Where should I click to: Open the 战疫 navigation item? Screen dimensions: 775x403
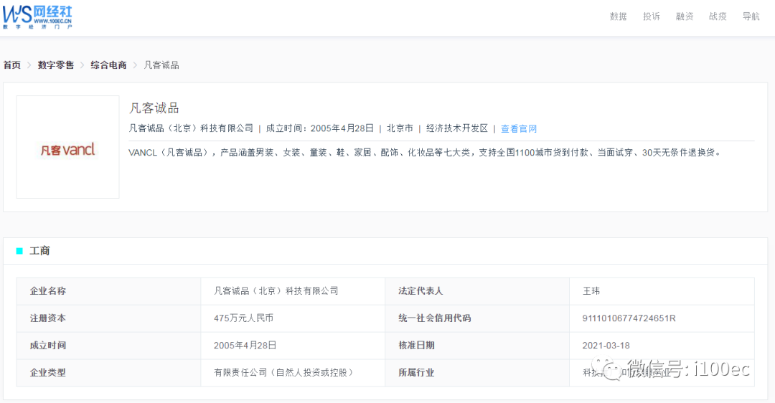pyautogui.click(x=717, y=16)
